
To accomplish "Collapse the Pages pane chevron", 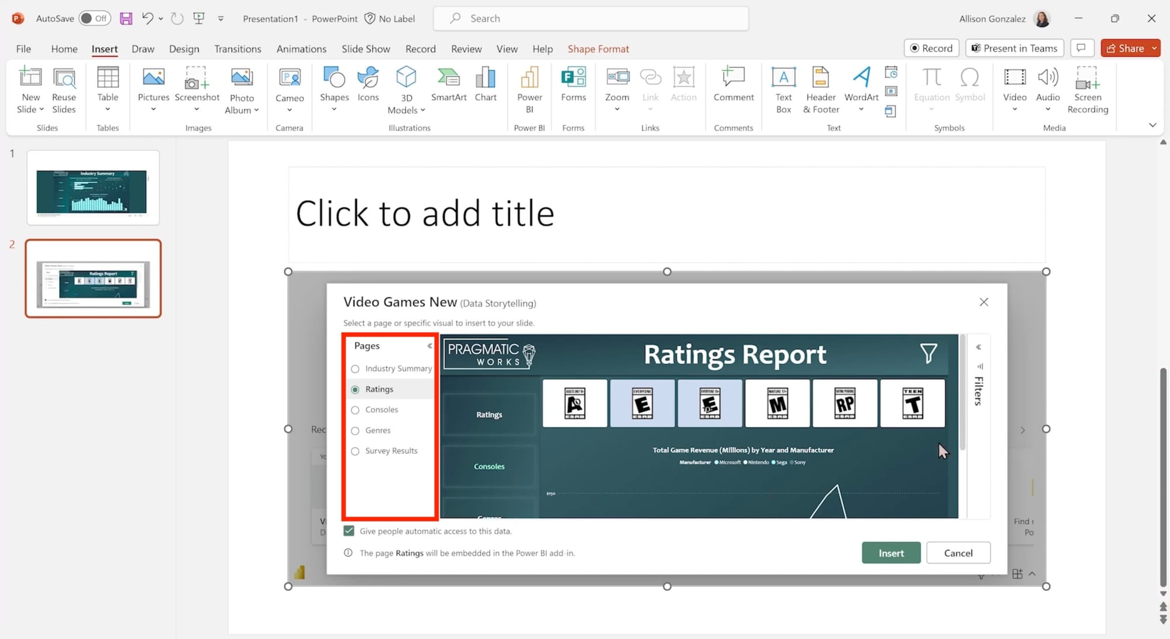I will (x=429, y=346).
